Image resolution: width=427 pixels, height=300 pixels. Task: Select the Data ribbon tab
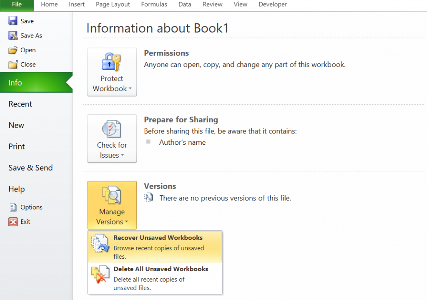point(185,5)
